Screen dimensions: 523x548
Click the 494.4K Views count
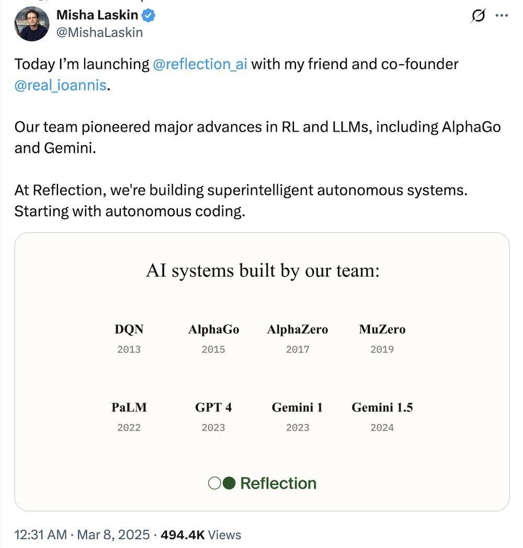[201, 534]
